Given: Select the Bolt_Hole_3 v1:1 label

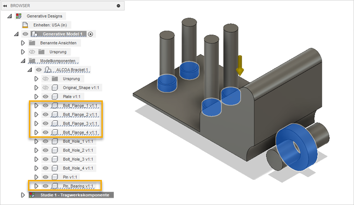Looking at the screenshot, I should [x=78, y=159].
